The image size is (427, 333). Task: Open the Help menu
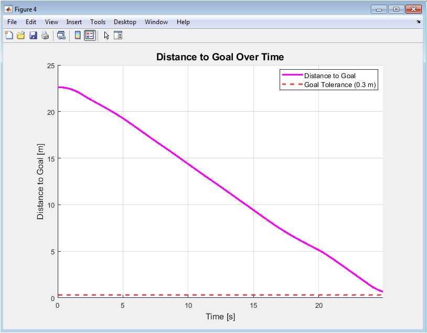tap(183, 22)
